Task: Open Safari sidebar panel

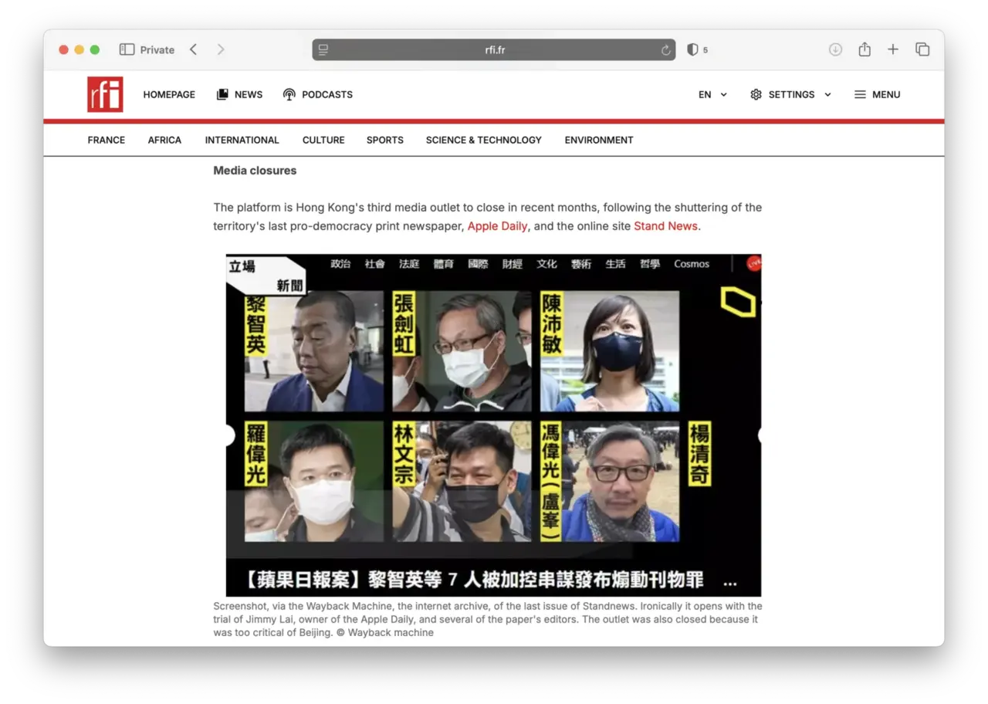Action: pos(127,49)
